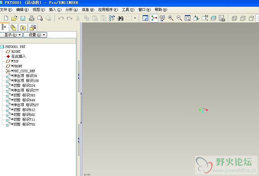Select feature 伸出项 标识277 in tree
This screenshot has width=259, height=176.
pyautogui.click(x=26, y=90)
